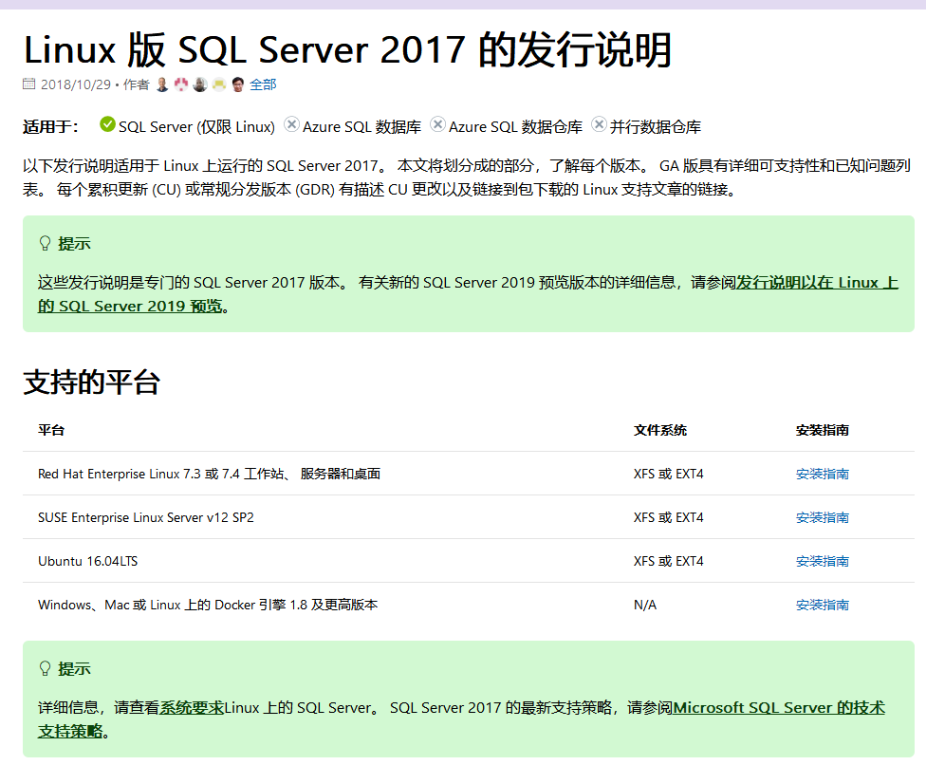
Task: Click XFS 或 EXT4 in the Ubuntu row
Action: pyautogui.click(x=669, y=561)
